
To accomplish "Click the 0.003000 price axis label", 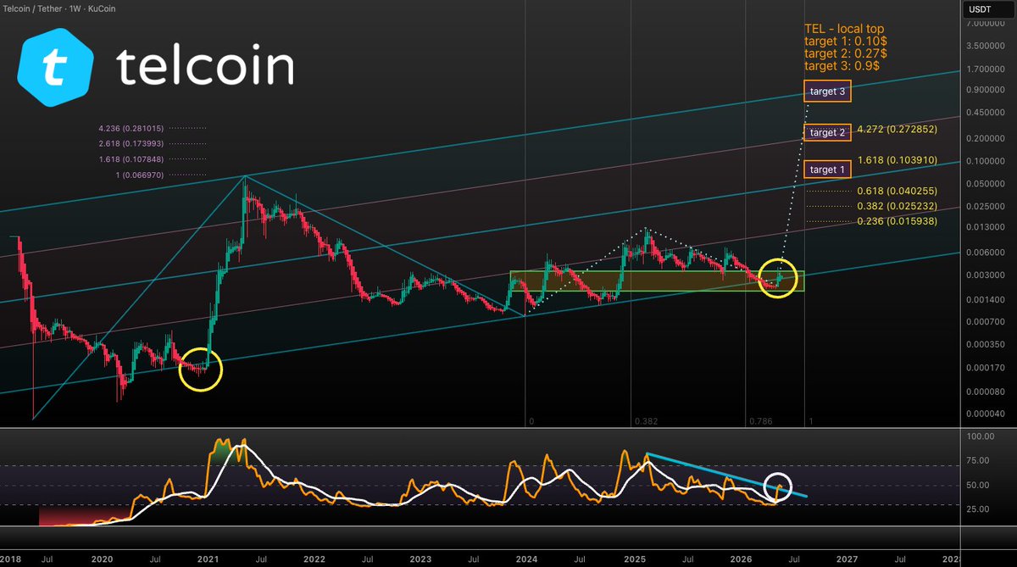I will (x=984, y=275).
